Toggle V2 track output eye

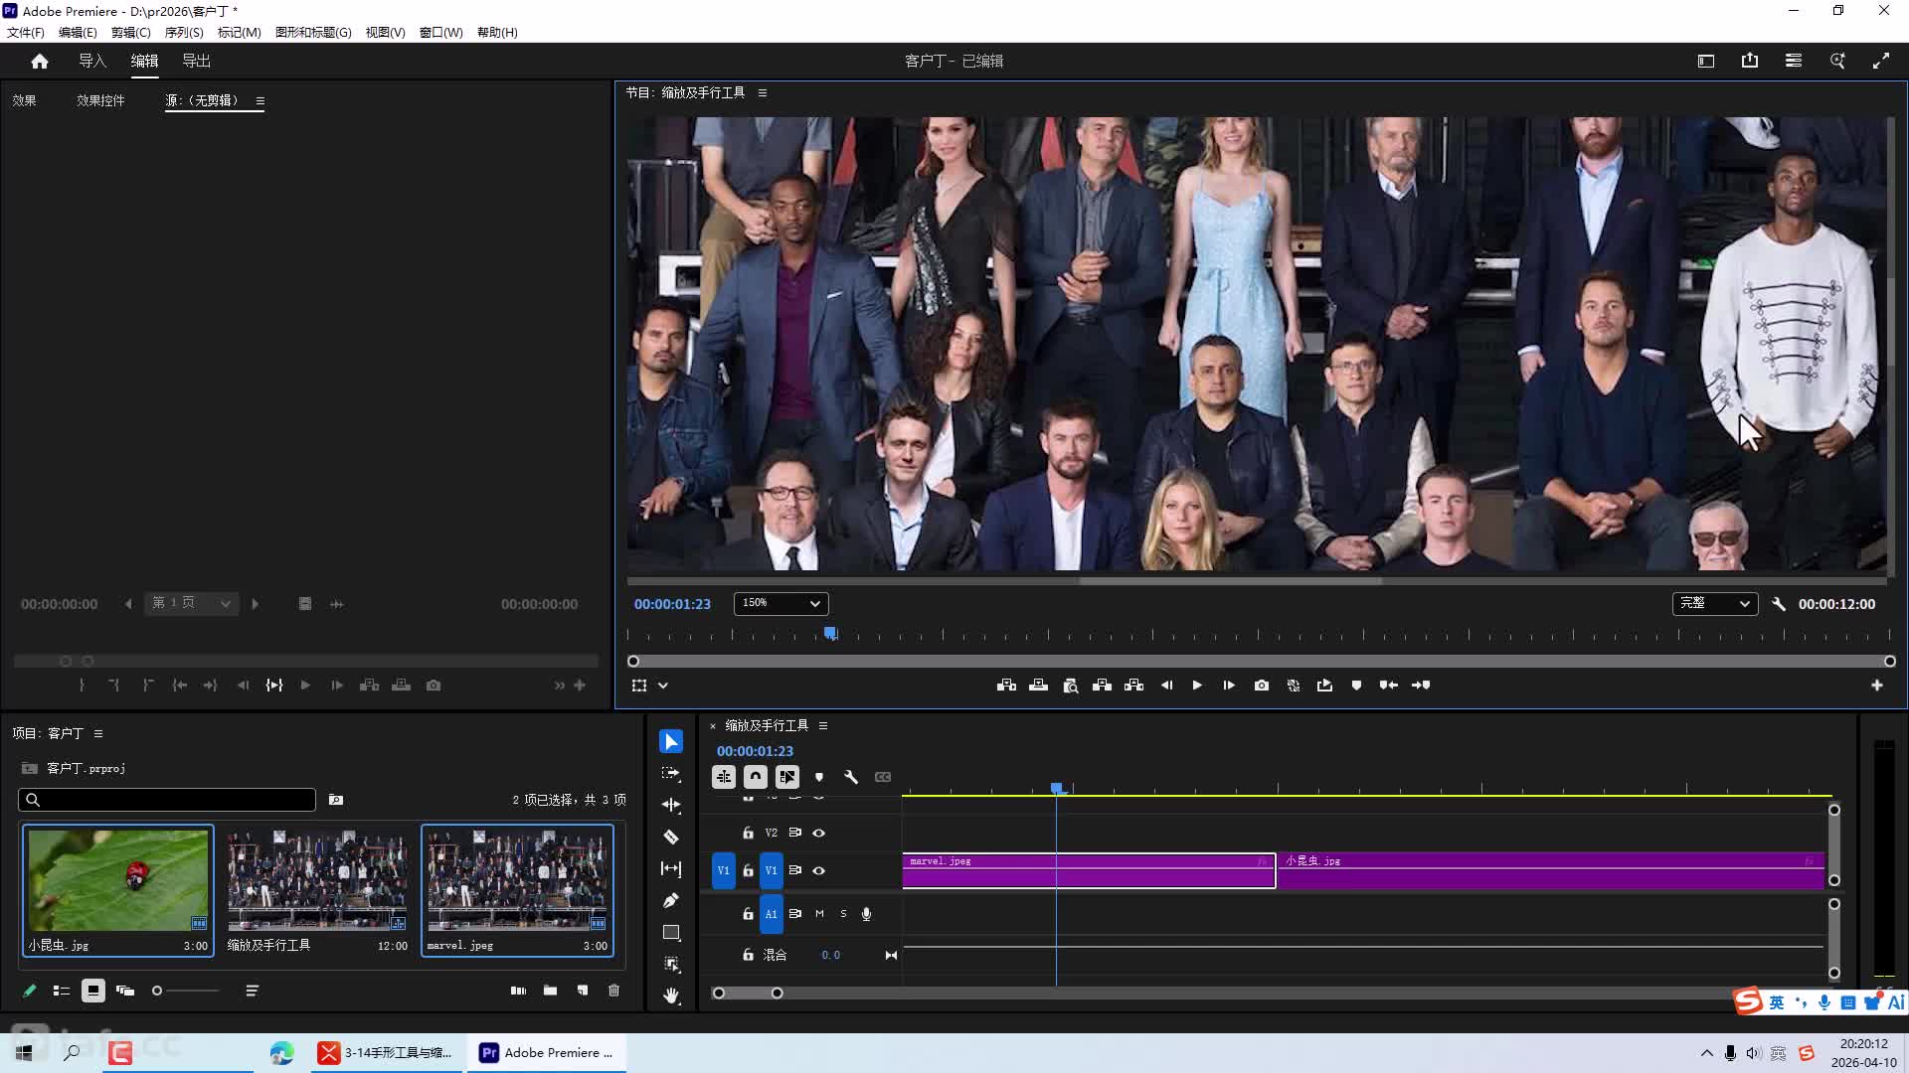[x=819, y=833]
